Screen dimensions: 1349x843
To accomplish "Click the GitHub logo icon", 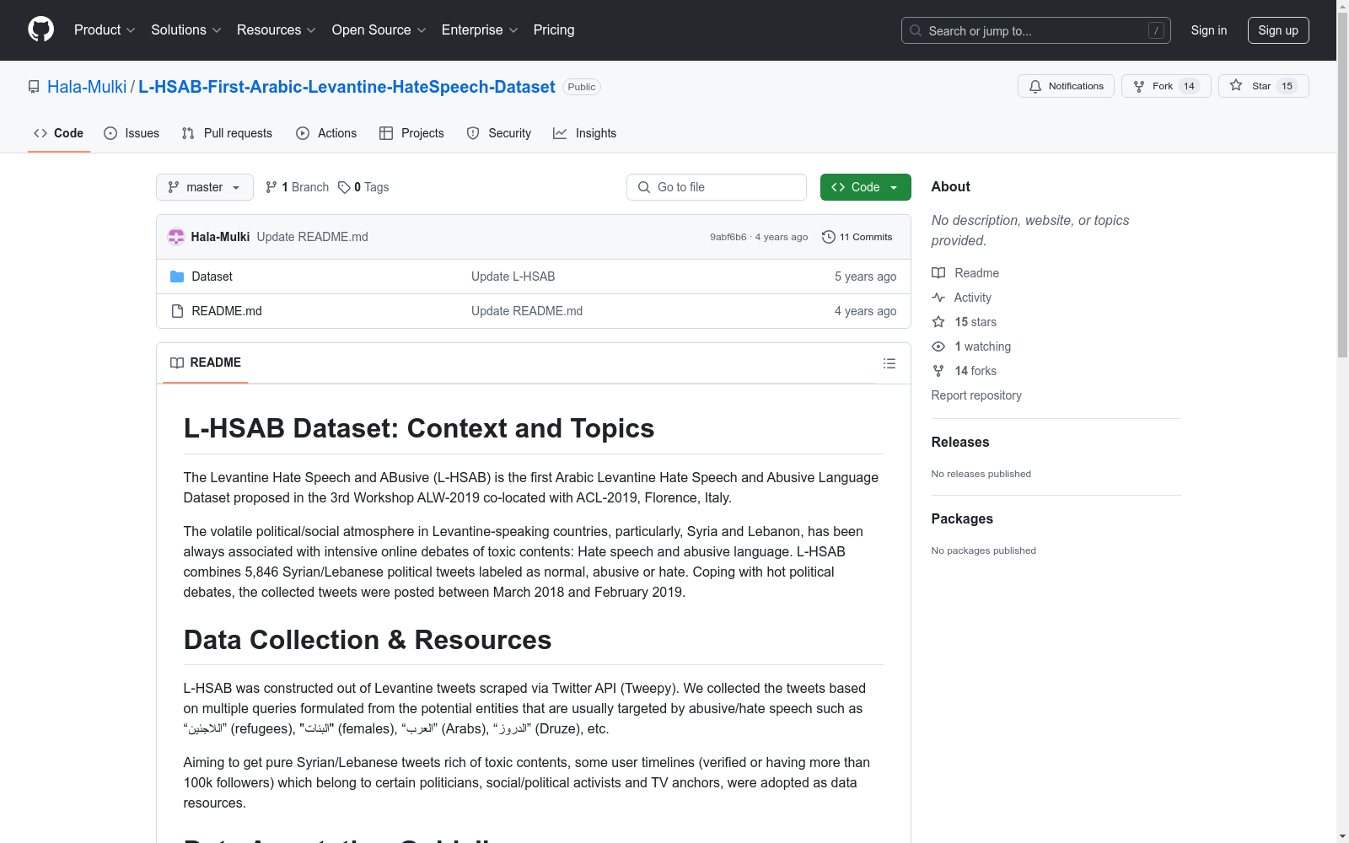I will coord(40,30).
